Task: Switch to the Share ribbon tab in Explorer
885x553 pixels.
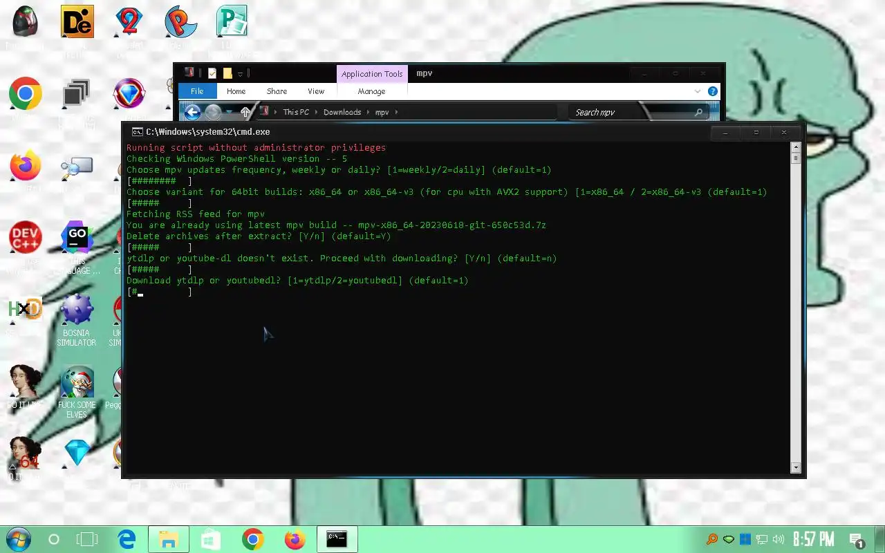Action: [277, 91]
